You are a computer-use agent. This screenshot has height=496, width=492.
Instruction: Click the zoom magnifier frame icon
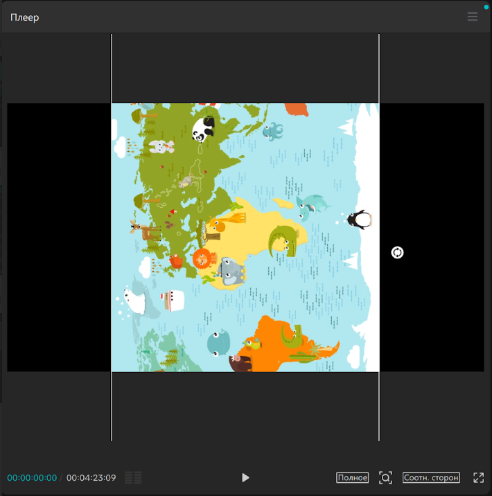pos(385,477)
